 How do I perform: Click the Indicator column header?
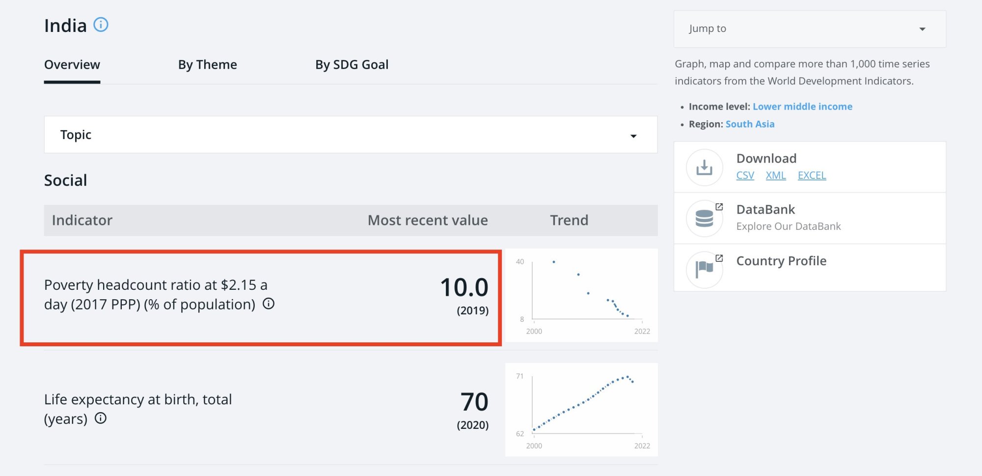(x=82, y=220)
